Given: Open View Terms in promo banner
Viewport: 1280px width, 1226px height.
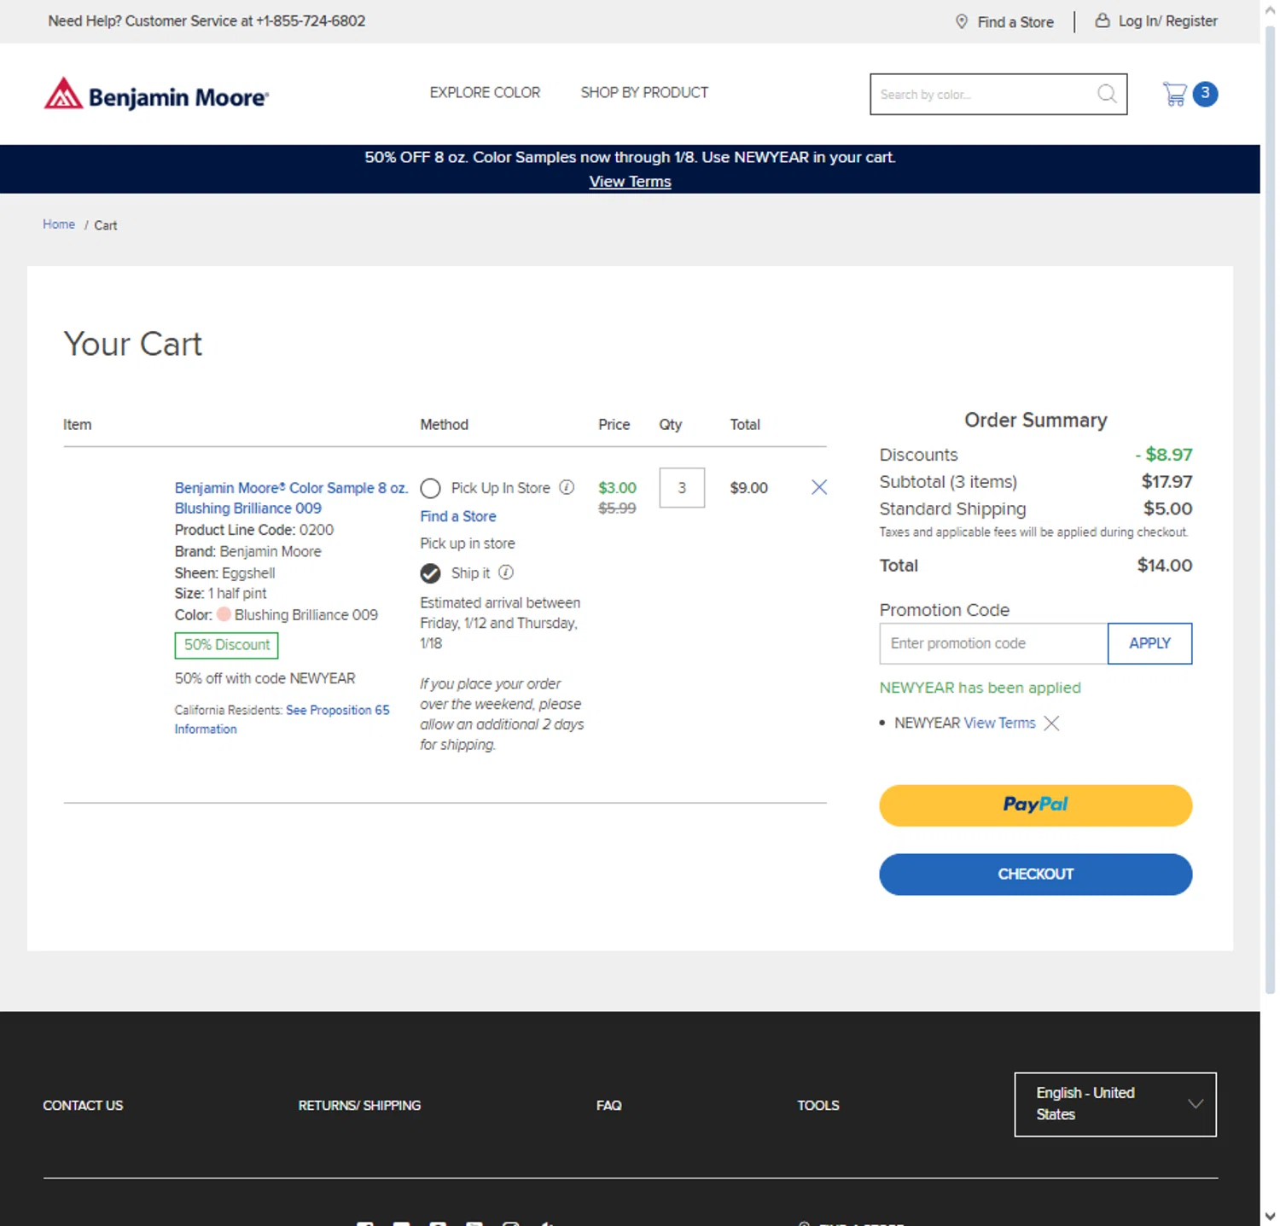Looking at the screenshot, I should (x=630, y=182).
